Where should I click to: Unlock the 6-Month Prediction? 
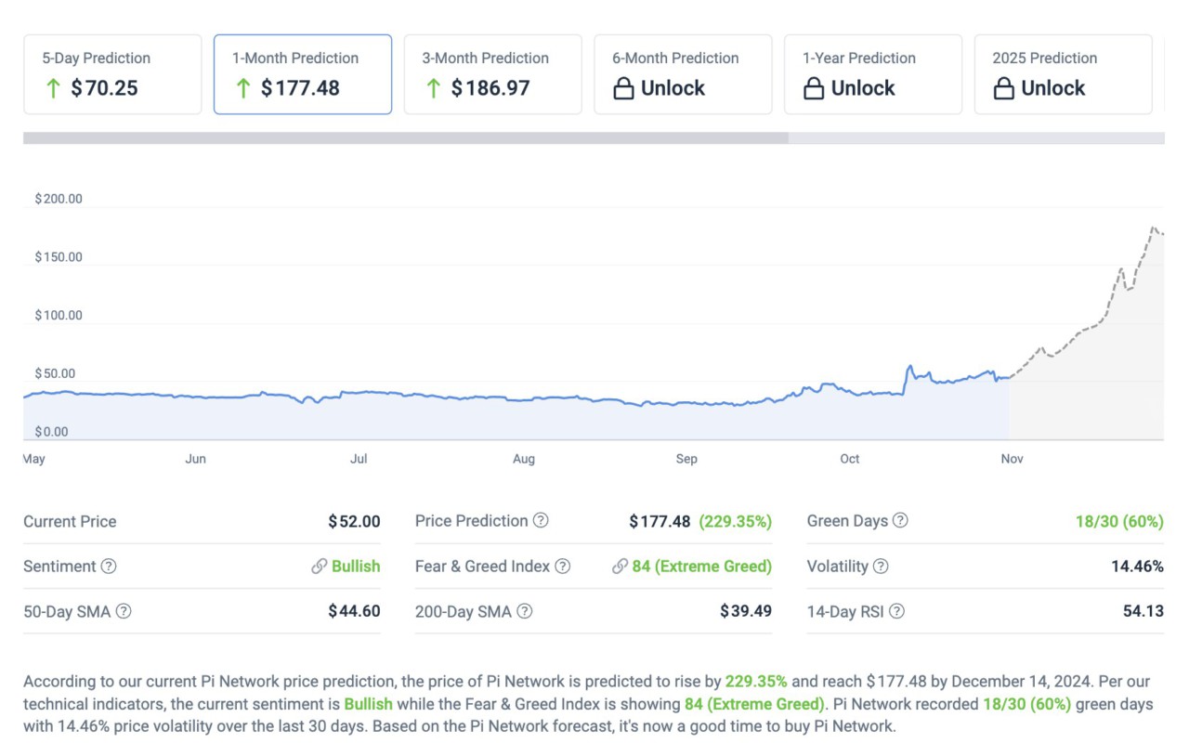tap(683, 73)
